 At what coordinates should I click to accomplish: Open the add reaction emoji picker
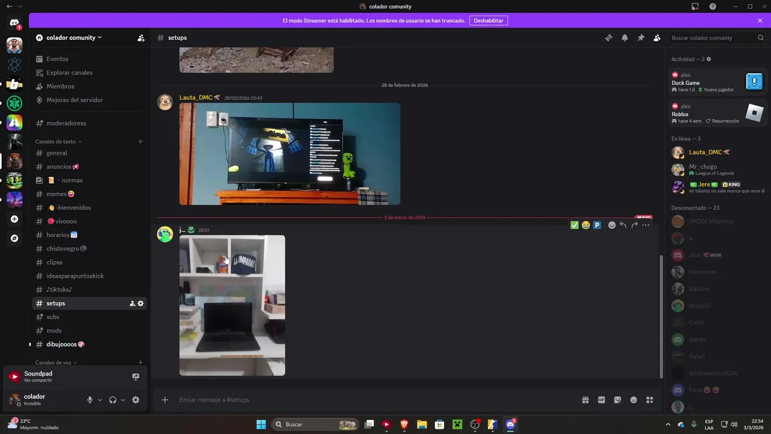611,225
